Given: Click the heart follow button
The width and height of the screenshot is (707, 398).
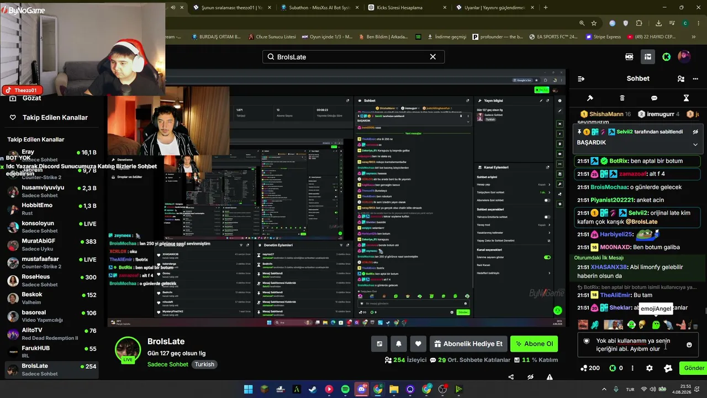Looking at the screenshot, I should tap(418, 344).
